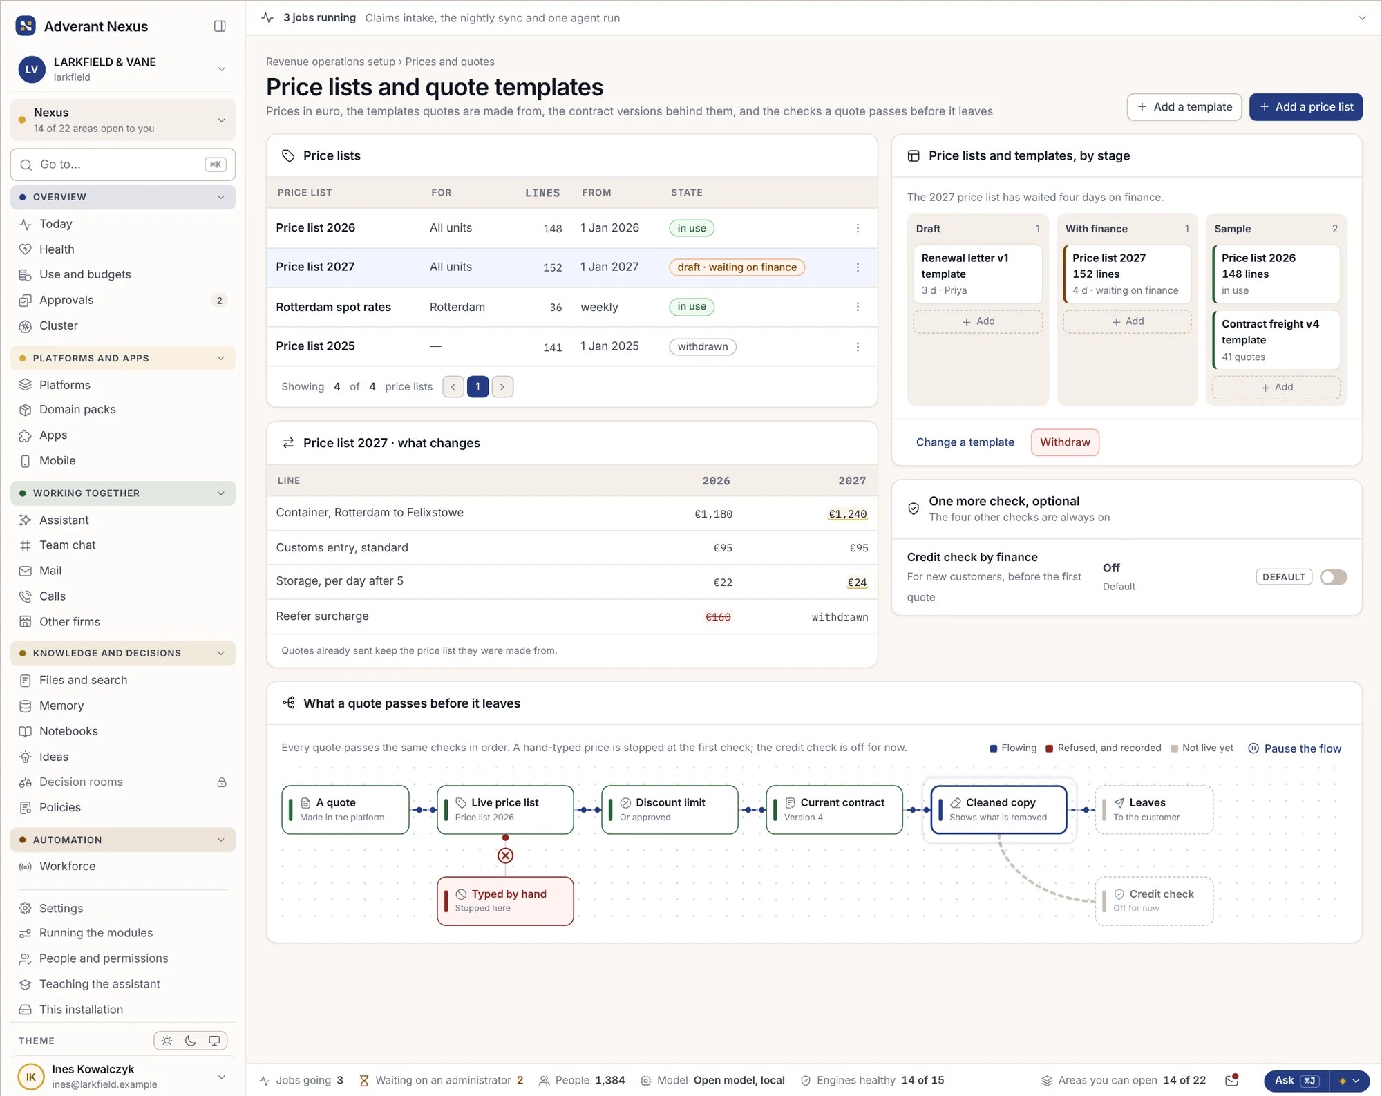Click the sparkle icon next to Ask
Screen dimensions: 1382x1096
[1343, 1081]
